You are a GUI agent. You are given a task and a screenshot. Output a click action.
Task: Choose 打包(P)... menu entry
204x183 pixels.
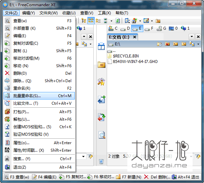(x=39, y=112)
